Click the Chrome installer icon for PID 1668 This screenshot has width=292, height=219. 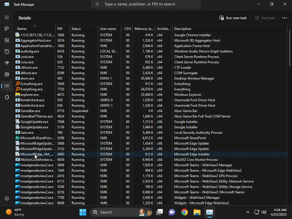tap(17, 35)
